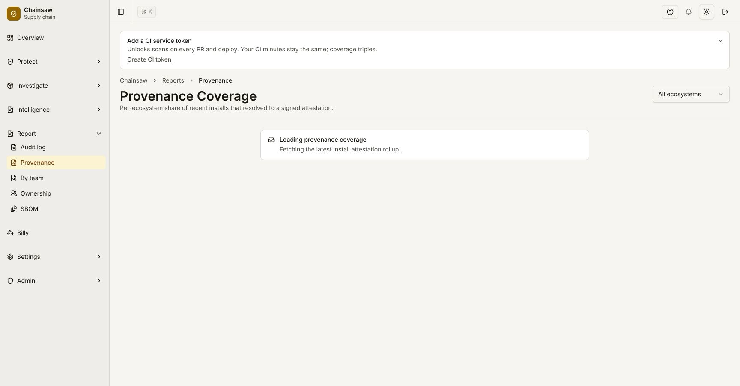
Task: Click the Loading provenance coverage text
Action: 323,140
